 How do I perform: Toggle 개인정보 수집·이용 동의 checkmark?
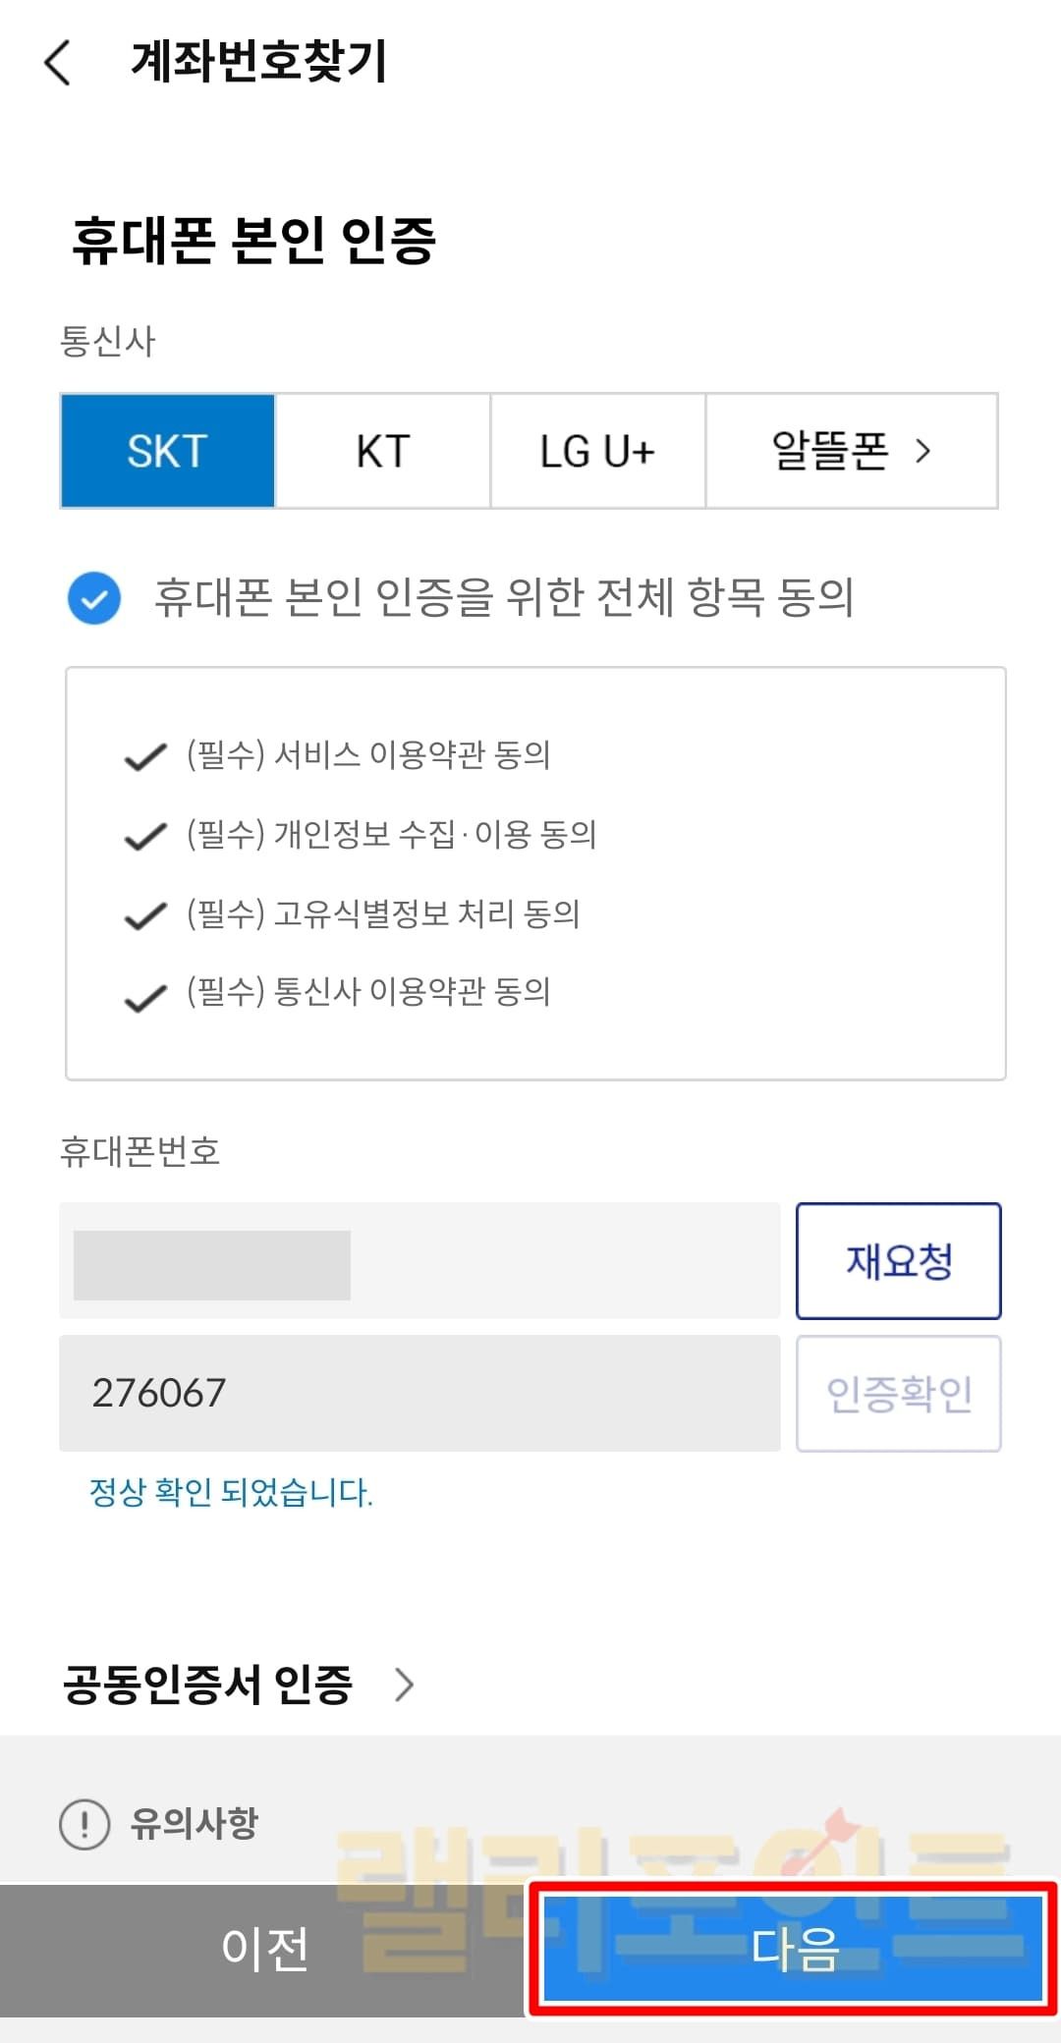(x=145, y=836)
